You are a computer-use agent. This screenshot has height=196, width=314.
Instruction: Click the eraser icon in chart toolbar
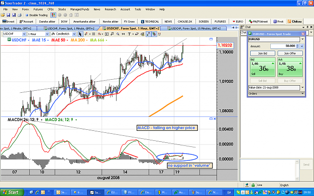[x=137, y=34]
